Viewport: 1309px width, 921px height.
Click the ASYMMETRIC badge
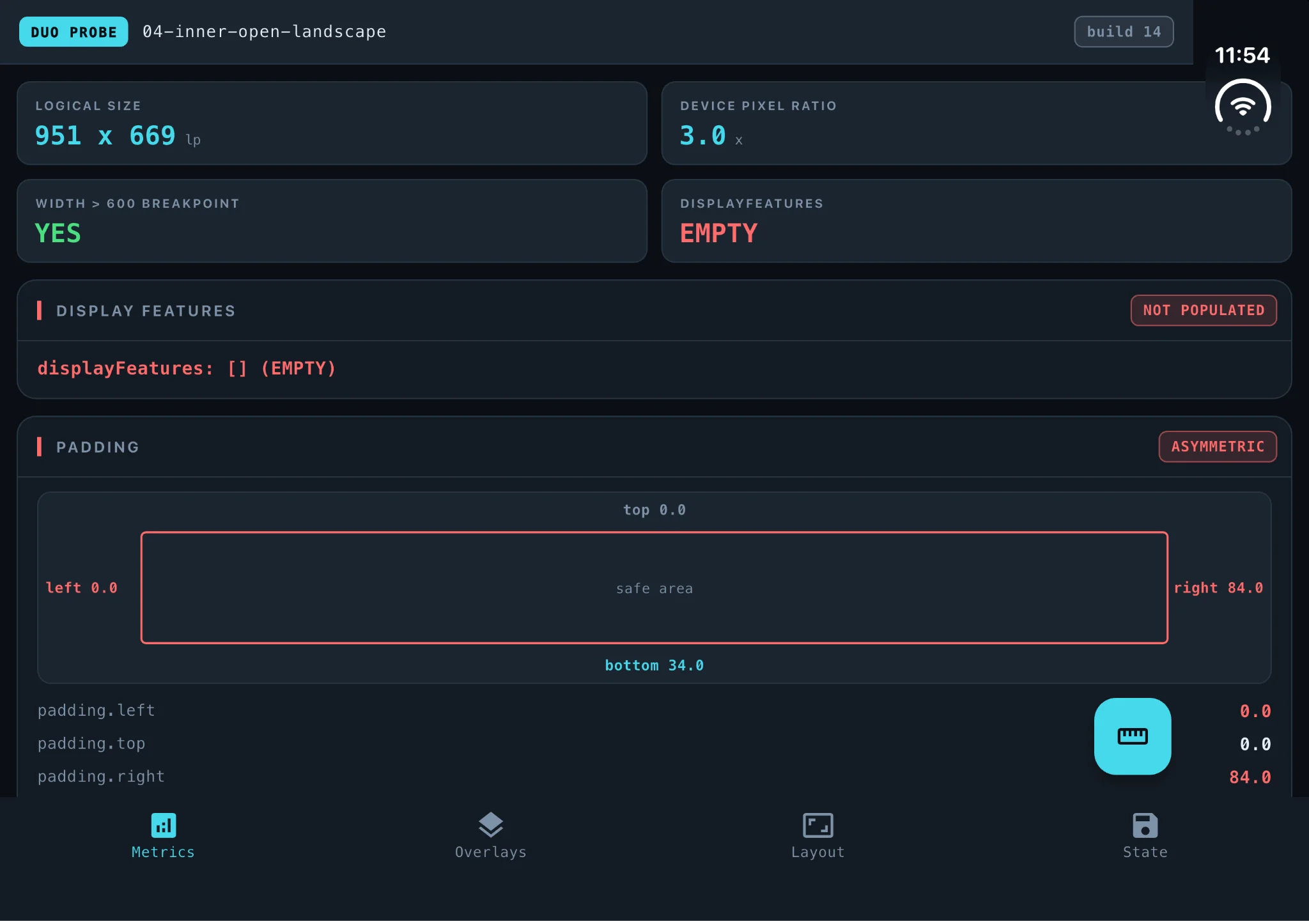1218,447
